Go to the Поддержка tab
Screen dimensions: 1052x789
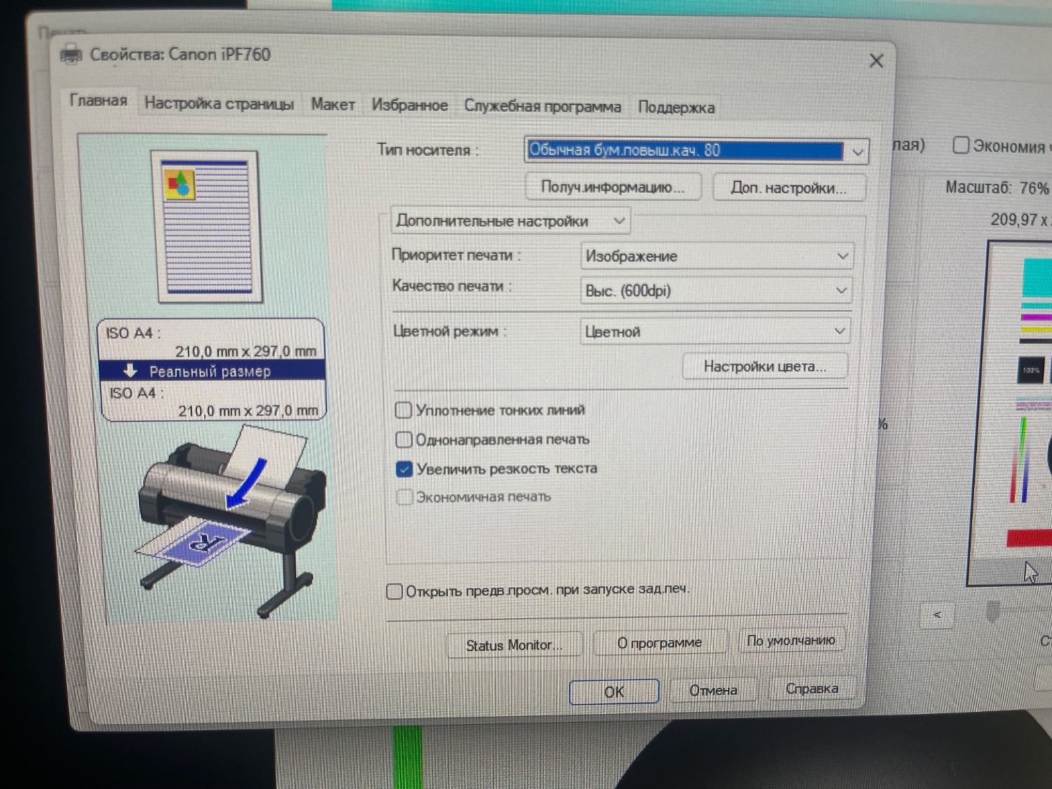point(676,108)
